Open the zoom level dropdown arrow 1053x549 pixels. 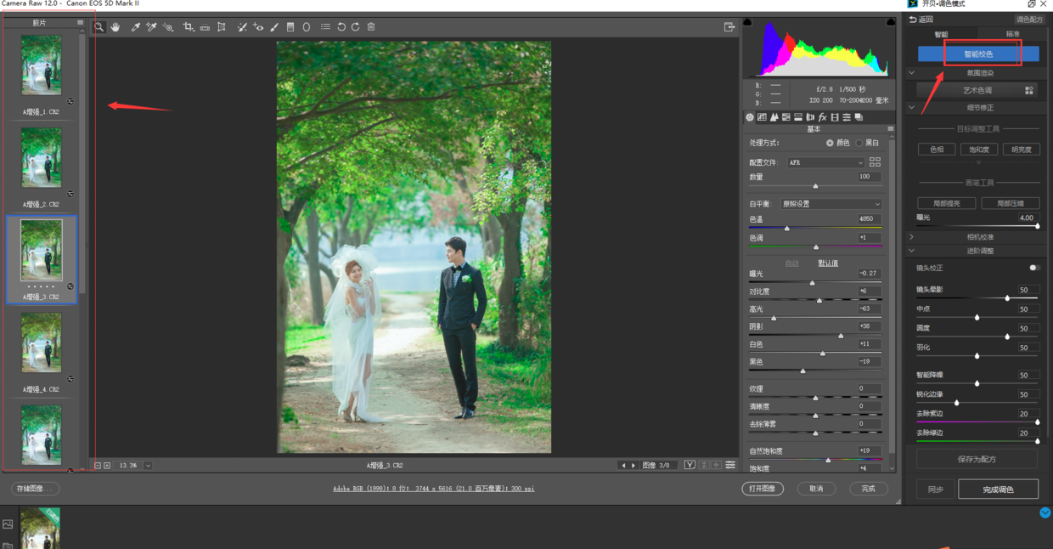pyautogui.click(x=148, y=466)
